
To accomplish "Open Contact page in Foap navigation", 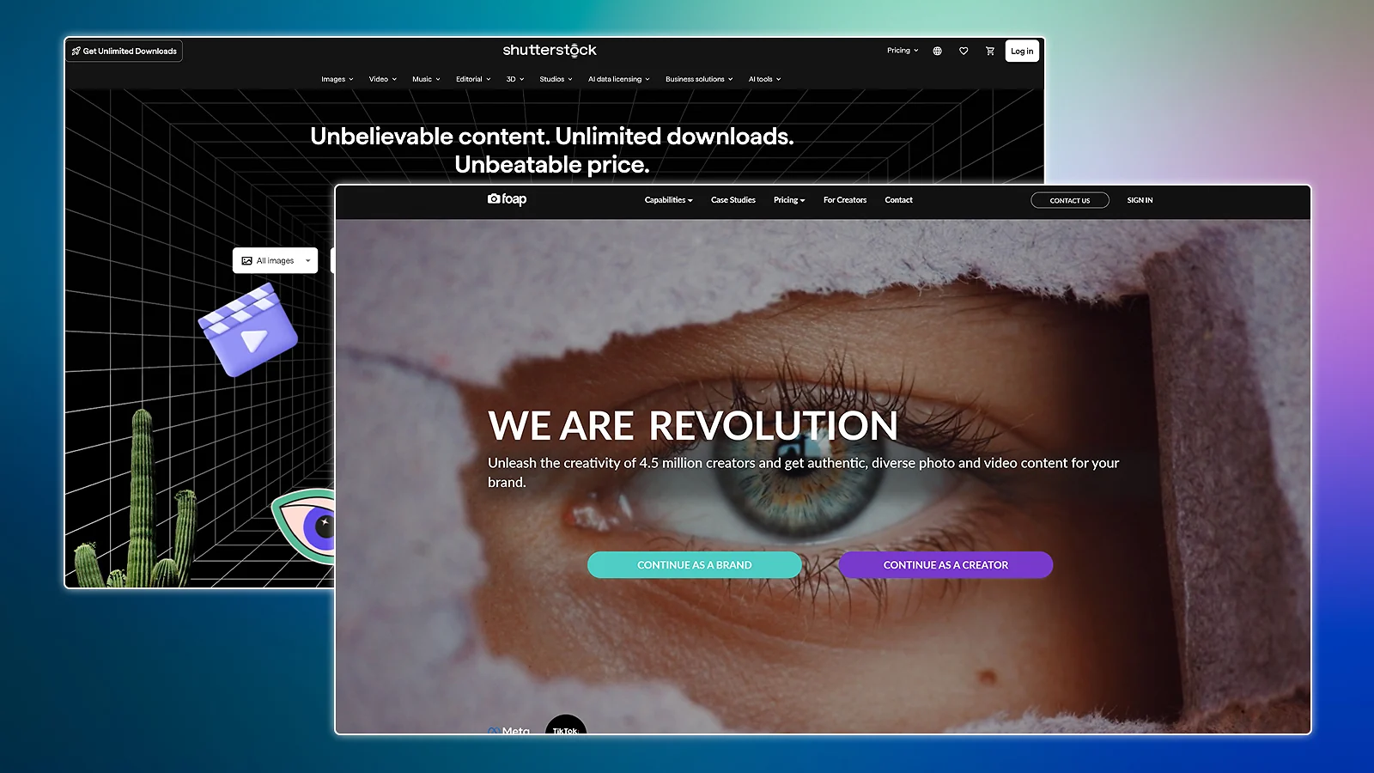I will click(899, 200).
